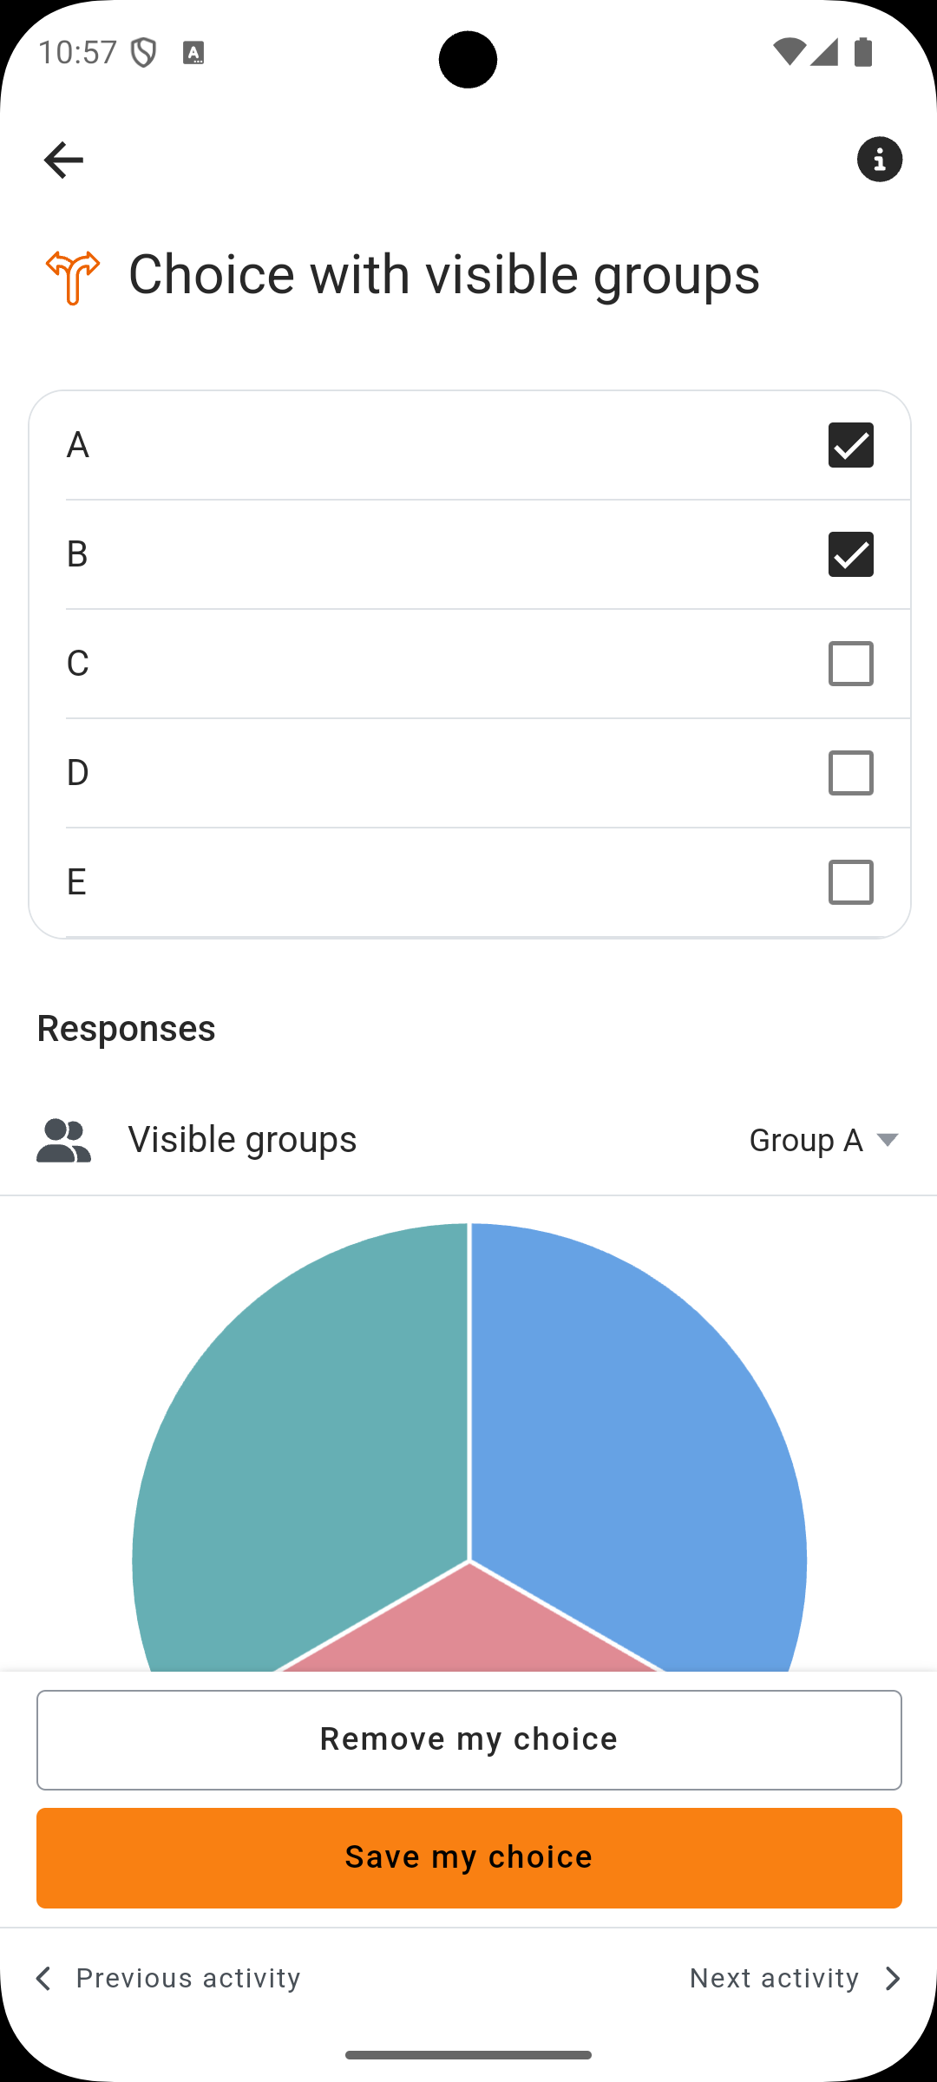
Task: Click the Remove my choice button
Action: click(469, 1739)
